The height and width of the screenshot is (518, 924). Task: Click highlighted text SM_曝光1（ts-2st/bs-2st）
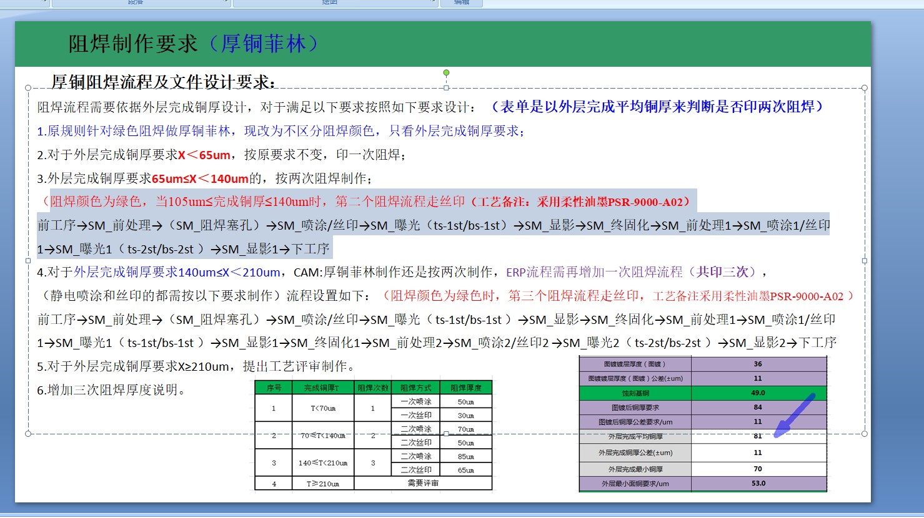coord(130,249)
